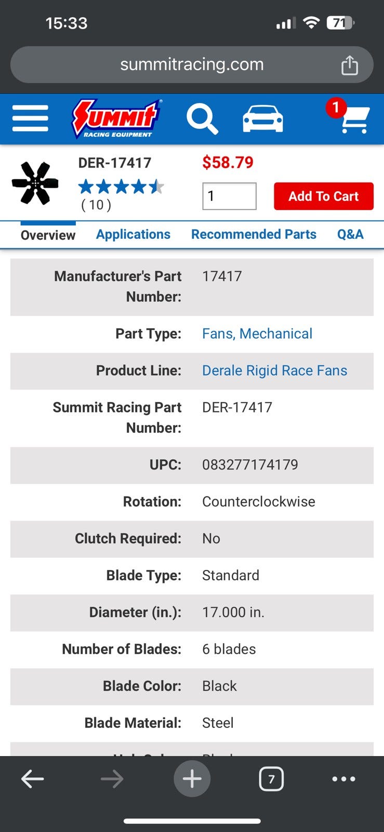384x832 pixels.
Task: Open the search magnifier icon
Action: 202,119
